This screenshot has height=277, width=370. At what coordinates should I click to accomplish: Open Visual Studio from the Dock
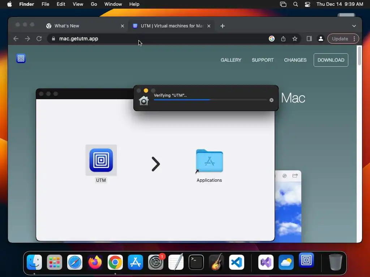(266, 262)
